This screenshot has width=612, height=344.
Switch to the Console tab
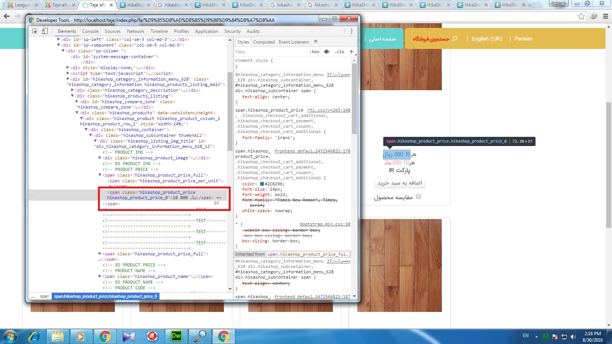(x=90, y=31)
